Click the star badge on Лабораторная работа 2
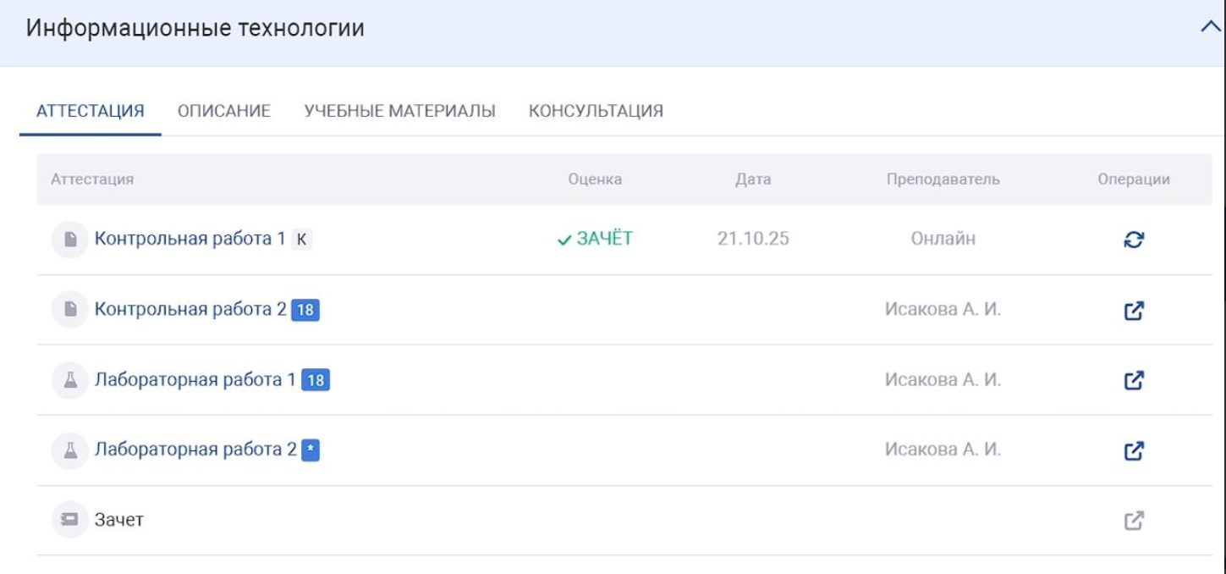The width and height of the screenshot is (1226, 574). [x=311, y=451]
